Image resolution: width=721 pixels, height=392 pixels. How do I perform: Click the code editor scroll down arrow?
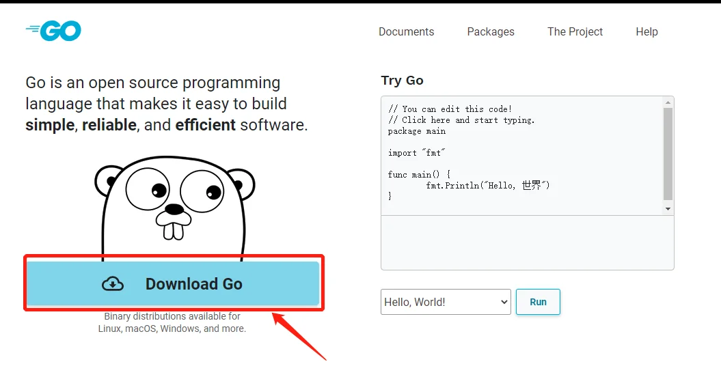coord(668,209)
